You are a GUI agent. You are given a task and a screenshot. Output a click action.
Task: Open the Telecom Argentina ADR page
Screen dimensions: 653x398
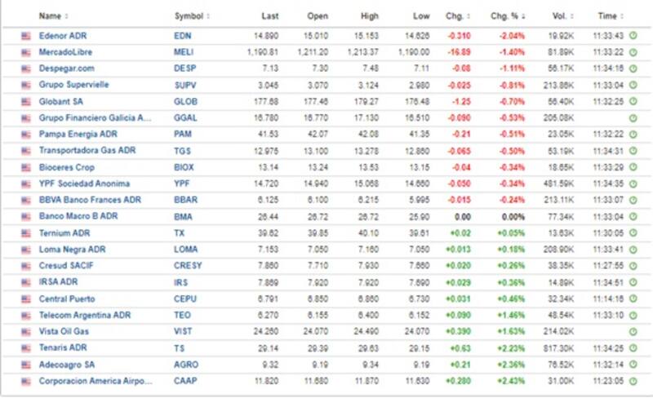pos(82,315)
